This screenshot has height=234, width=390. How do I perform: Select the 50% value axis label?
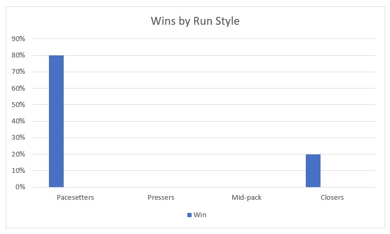19,105
